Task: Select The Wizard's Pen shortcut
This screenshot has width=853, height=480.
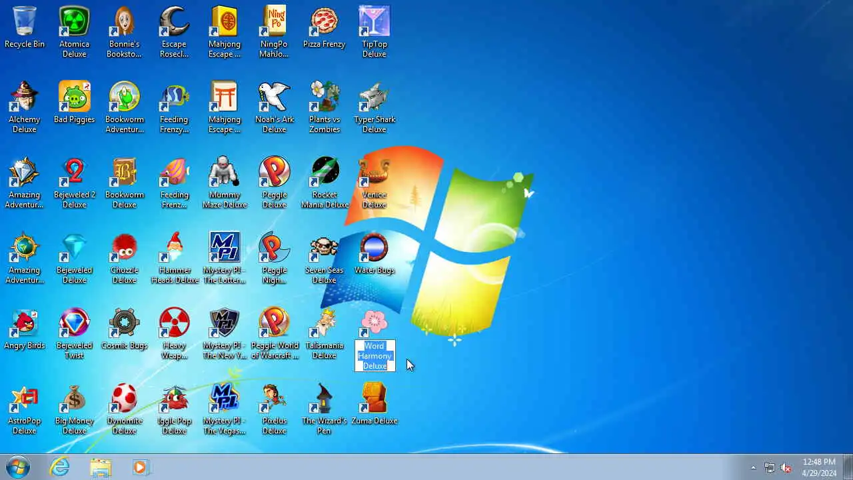Action: [x=325, y=398]
